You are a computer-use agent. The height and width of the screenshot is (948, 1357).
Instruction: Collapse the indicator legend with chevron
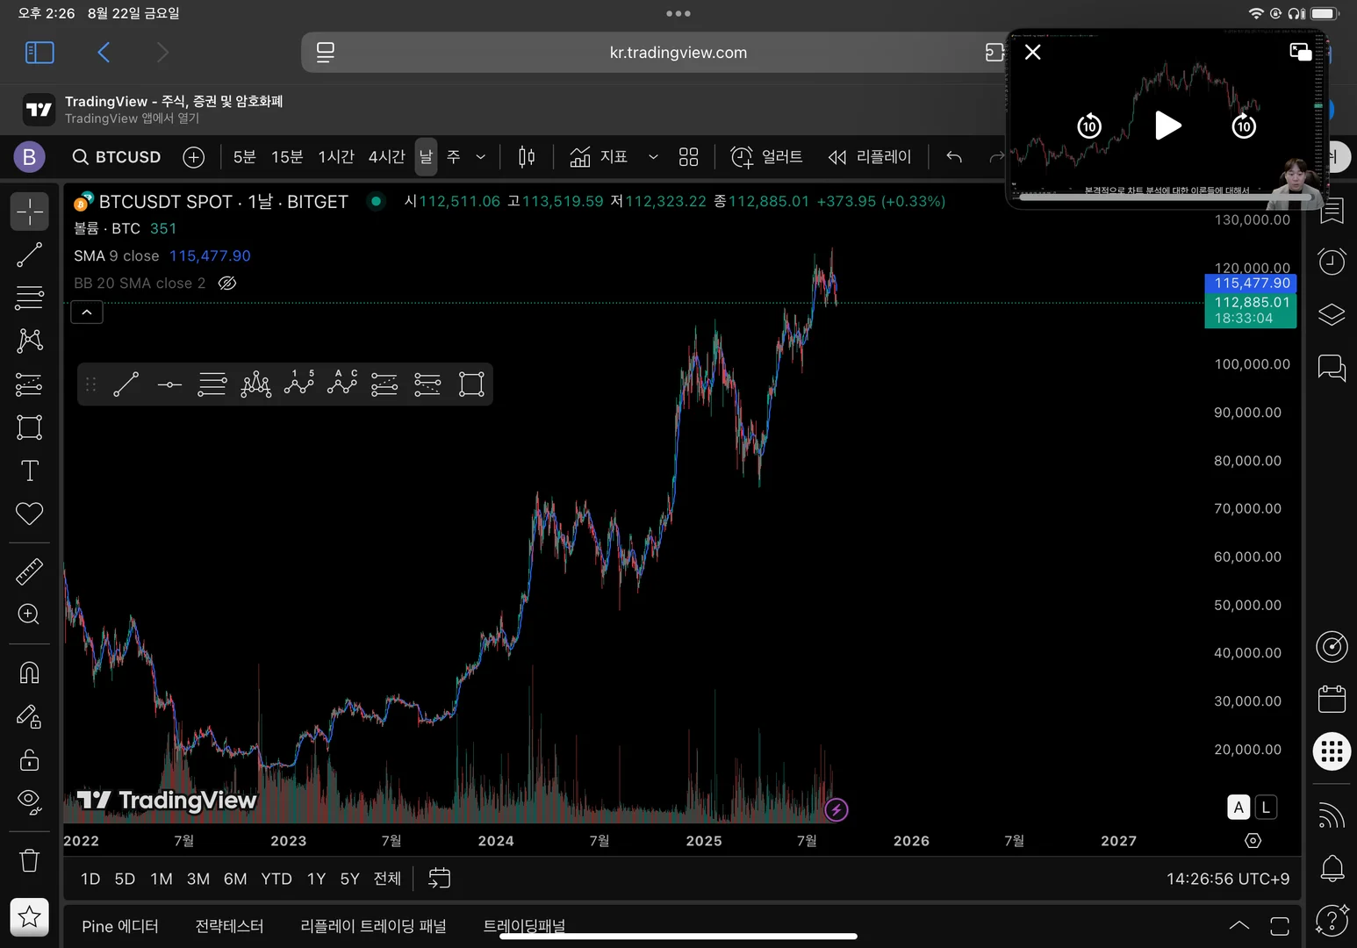(87, 312)
